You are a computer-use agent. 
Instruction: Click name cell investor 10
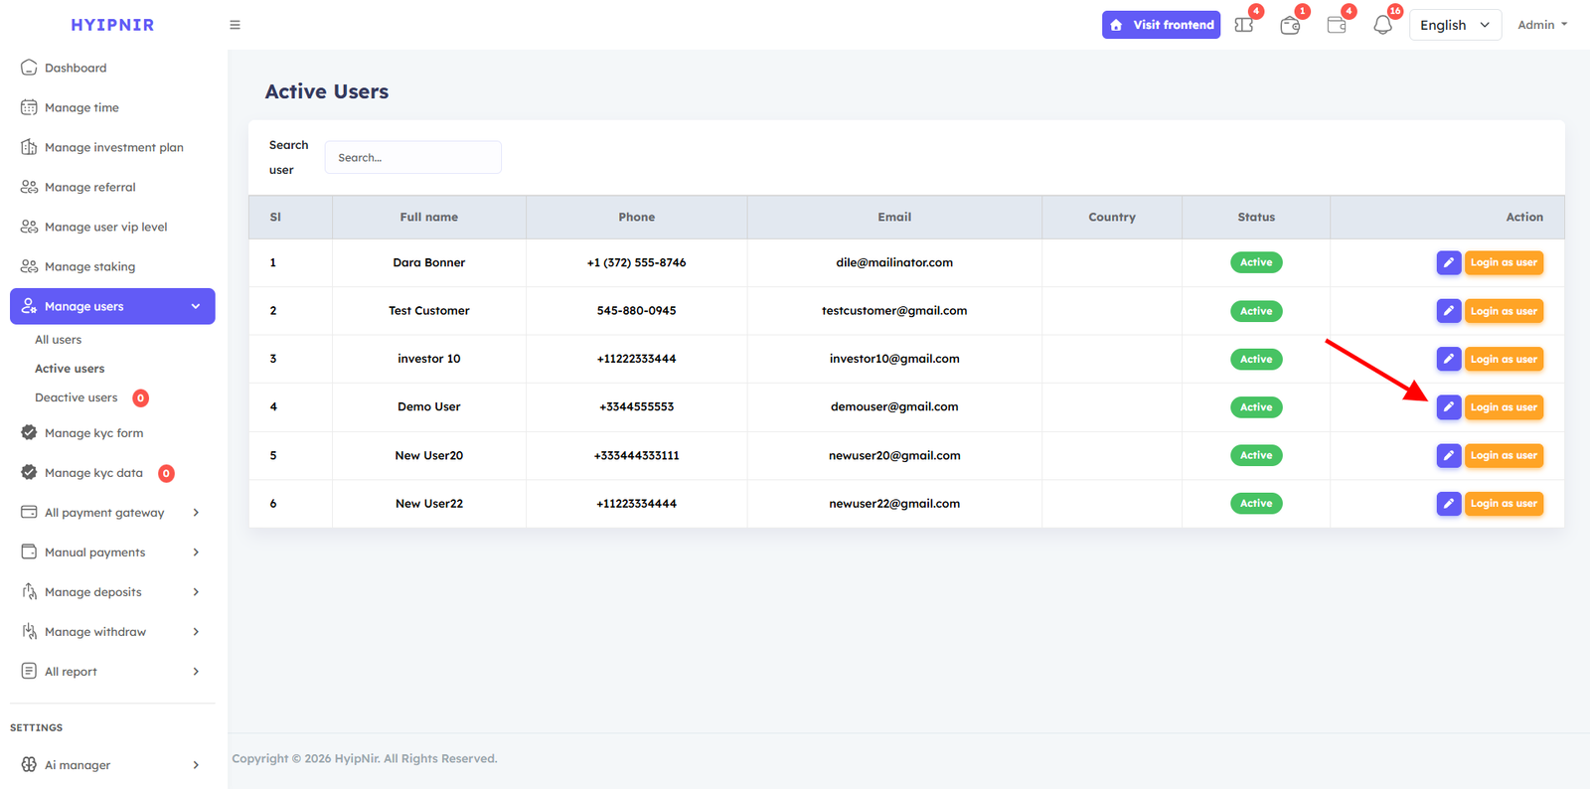click(x=429, y=359)
